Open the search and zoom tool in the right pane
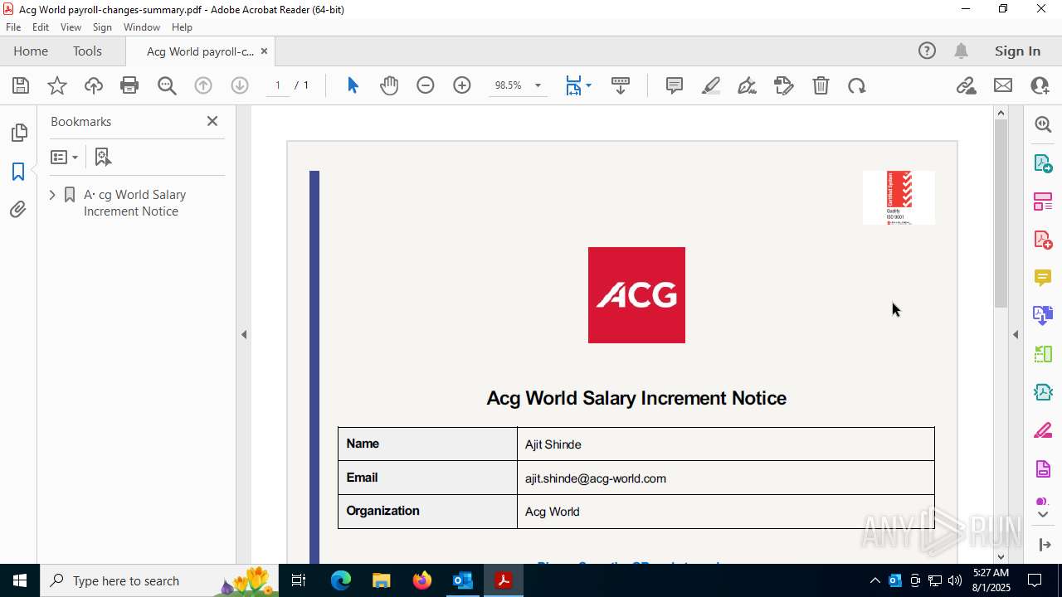The image size is (1062, 597). 1043,124
